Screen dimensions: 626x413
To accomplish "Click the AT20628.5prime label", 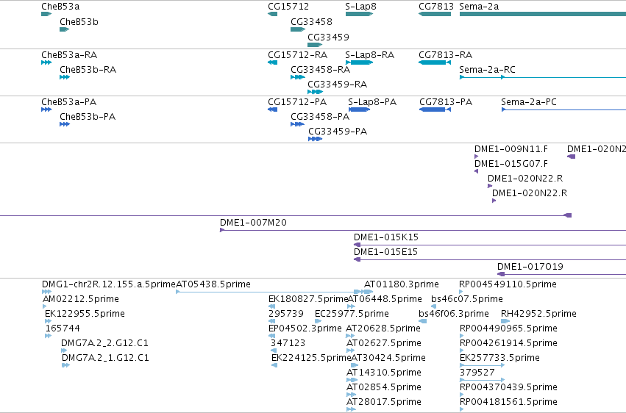I will click(x=383, y=328).
